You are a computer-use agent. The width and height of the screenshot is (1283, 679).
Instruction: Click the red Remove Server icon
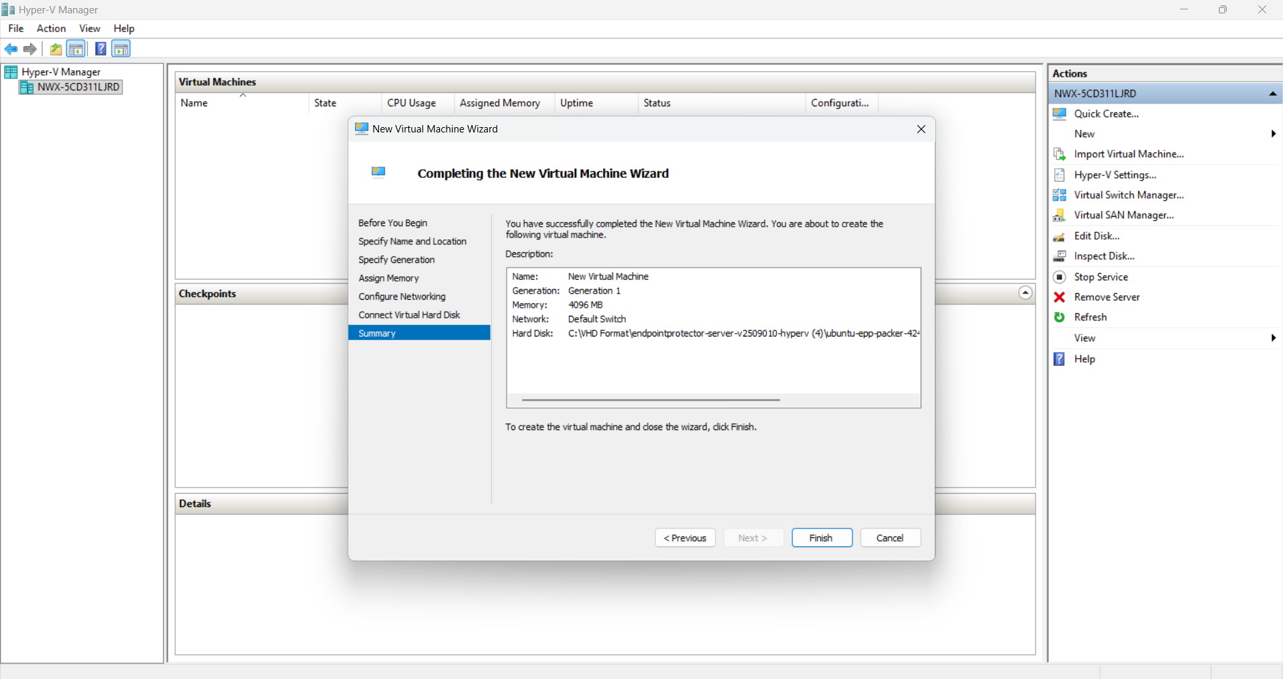coord(1059,297)
